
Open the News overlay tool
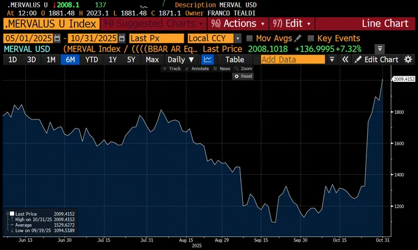coord(222,68)
